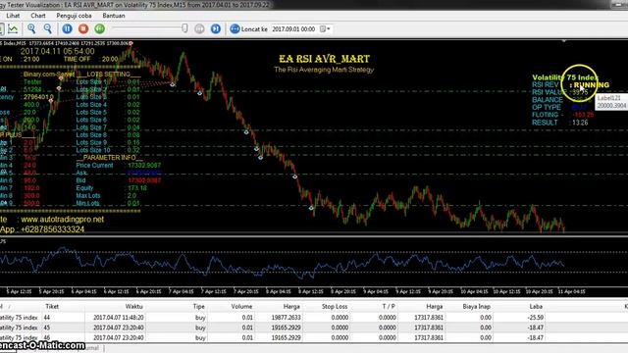Click the Volatility 75 Index chart label
The width and height of the screenshot is (628, 353).
[565, 77]
